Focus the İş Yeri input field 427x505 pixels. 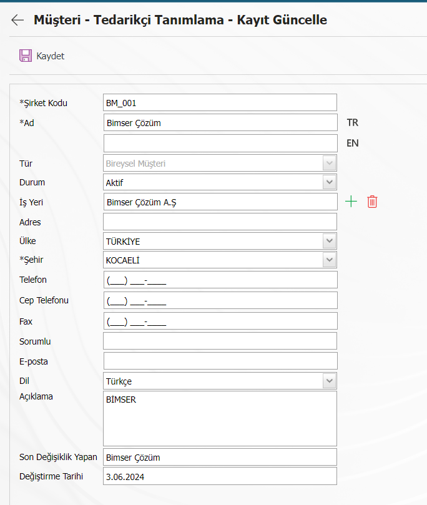[x=220, y=202]
